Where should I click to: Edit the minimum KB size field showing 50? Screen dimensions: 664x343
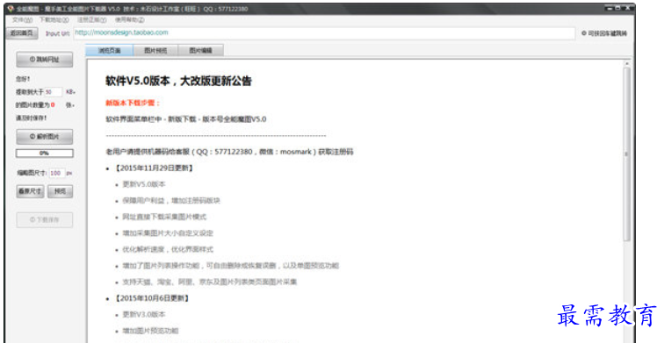[x=54, y=92]
